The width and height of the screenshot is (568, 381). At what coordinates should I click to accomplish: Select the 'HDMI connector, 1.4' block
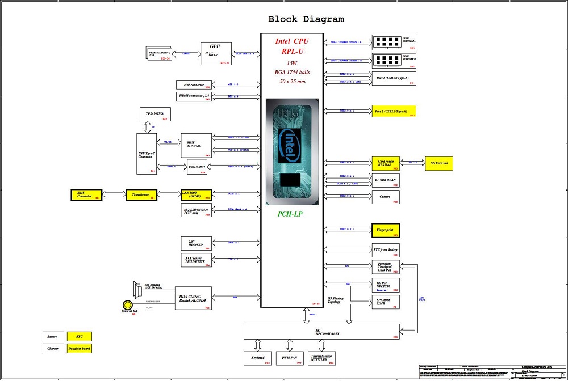194,96
